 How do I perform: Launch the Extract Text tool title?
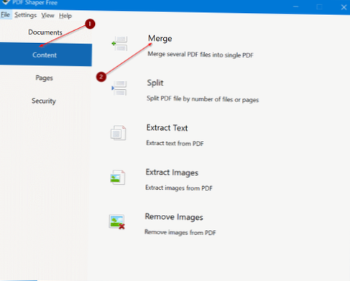click(x=167, y=128)
